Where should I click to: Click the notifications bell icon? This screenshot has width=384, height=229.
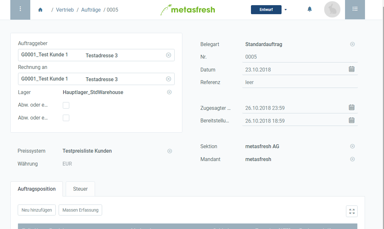pos(310,9)
